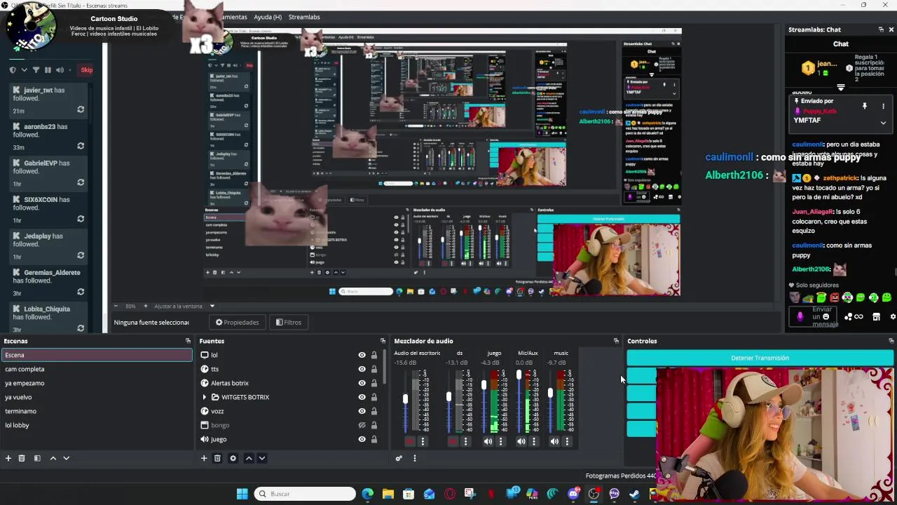Mute alerts with activity feed speaker icon
897x505 pixels.
[x=60, y=69]
